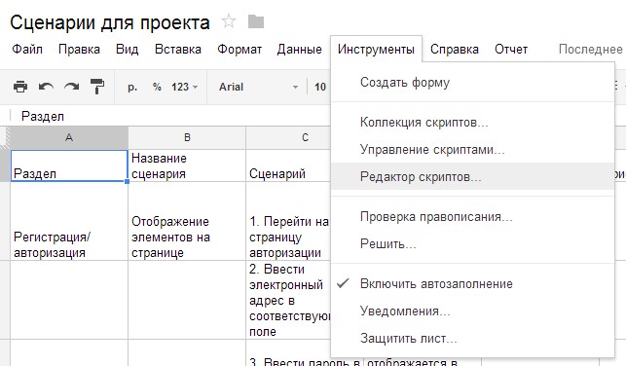Image resolution: width=626 pixels, height=366 pixels.
Task: Undo the last action with undo arrow
Action: (46, 87)
